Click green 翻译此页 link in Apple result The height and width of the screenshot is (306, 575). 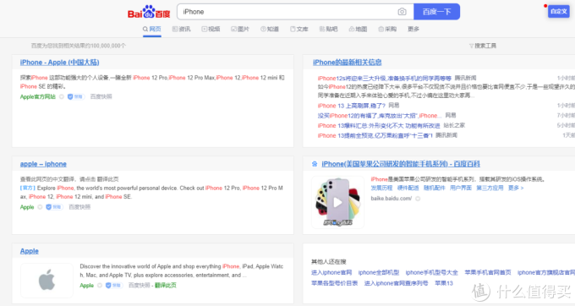click(x=166, y=285)
